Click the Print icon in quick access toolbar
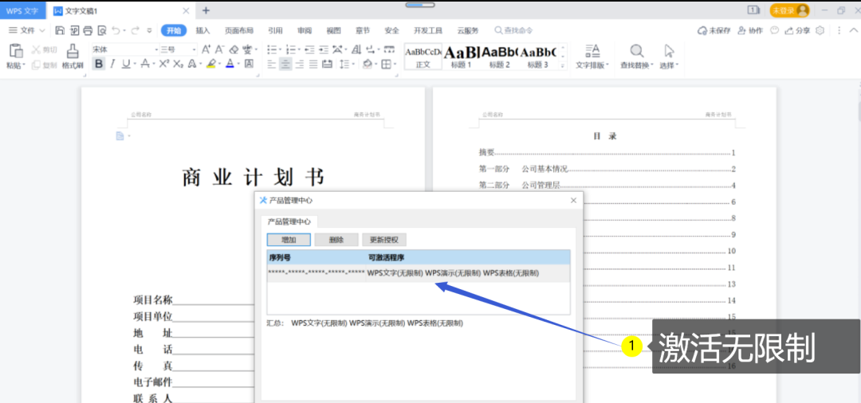The width and height of the screenshot is (861, 403). [88, 31]
